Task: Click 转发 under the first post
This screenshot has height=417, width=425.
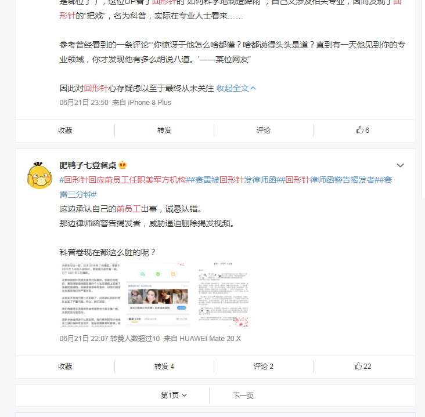Action: pyautogui.click(x=164, y=130)
